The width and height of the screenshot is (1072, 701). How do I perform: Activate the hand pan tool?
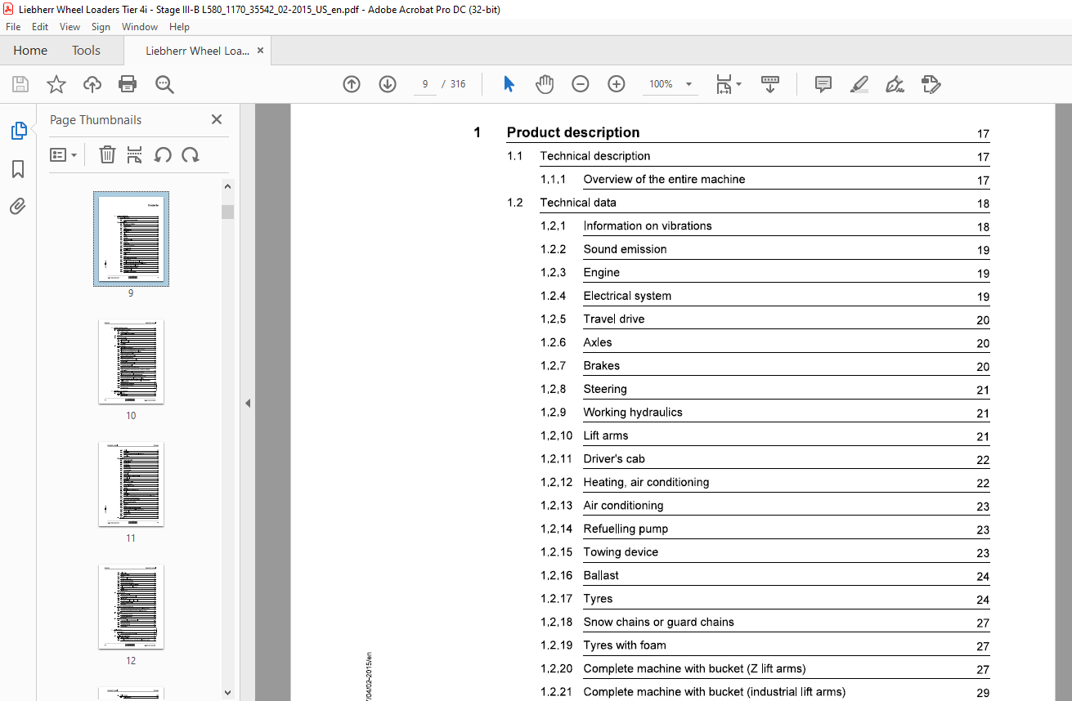coord(545,84)
